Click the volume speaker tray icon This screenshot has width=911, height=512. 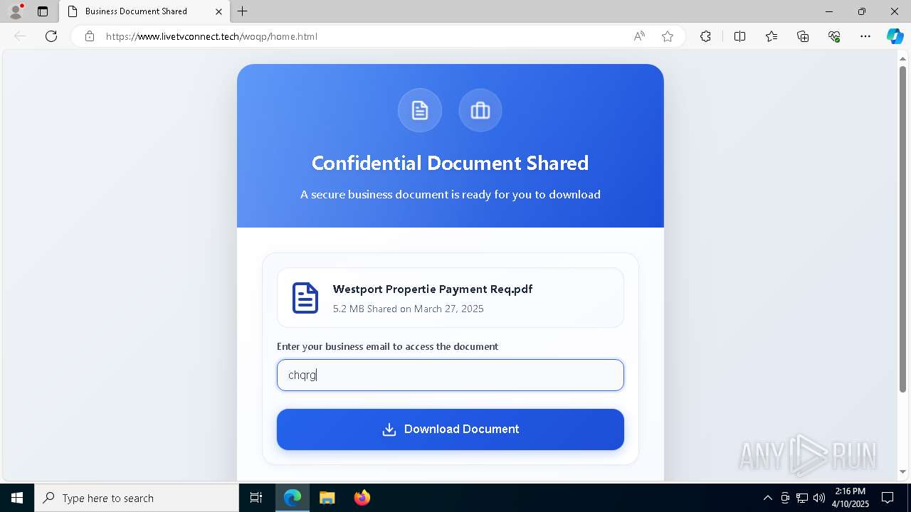819,498
